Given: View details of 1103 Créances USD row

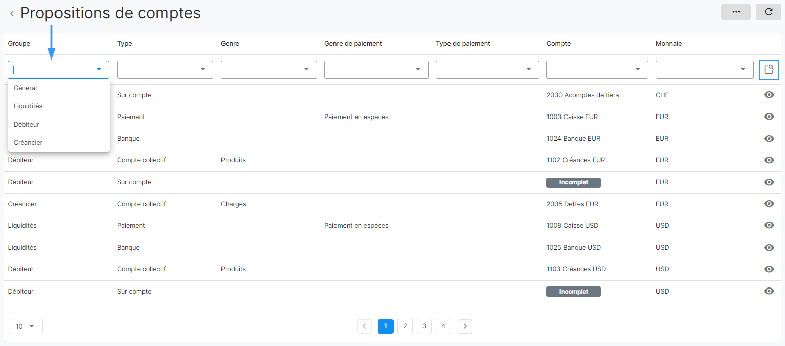Looking at the screenshot, I should pyautogui.click(x=769, y=269).
